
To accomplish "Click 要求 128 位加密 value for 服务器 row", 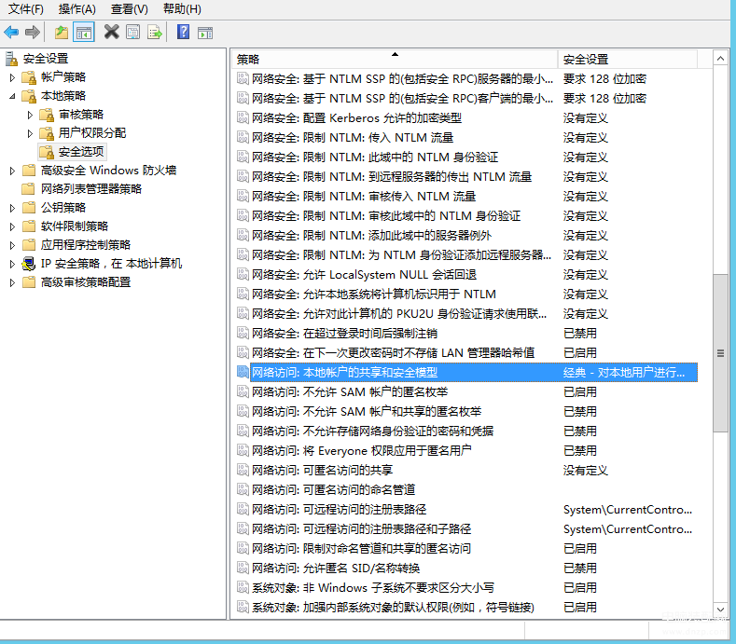I will tap(604, 79).
